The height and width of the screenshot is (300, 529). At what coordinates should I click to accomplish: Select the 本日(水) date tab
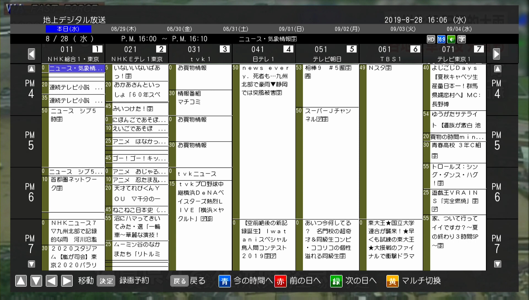click(x=68, y=29)
